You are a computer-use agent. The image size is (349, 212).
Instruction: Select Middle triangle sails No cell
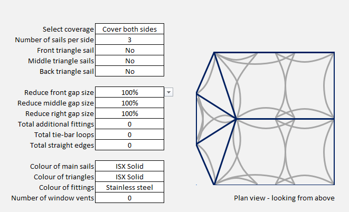pyautogui.click(x=129, y=61)
